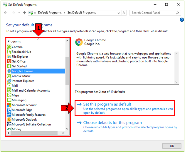Click the blue help question mark icon
185x152 pixels.
(x=181, y=20)
